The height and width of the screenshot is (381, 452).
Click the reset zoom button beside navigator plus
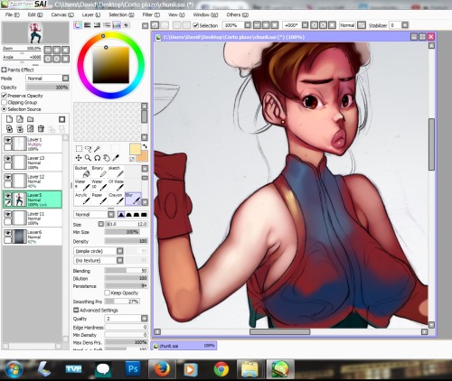pyautogui.click(x=65, y=50)
